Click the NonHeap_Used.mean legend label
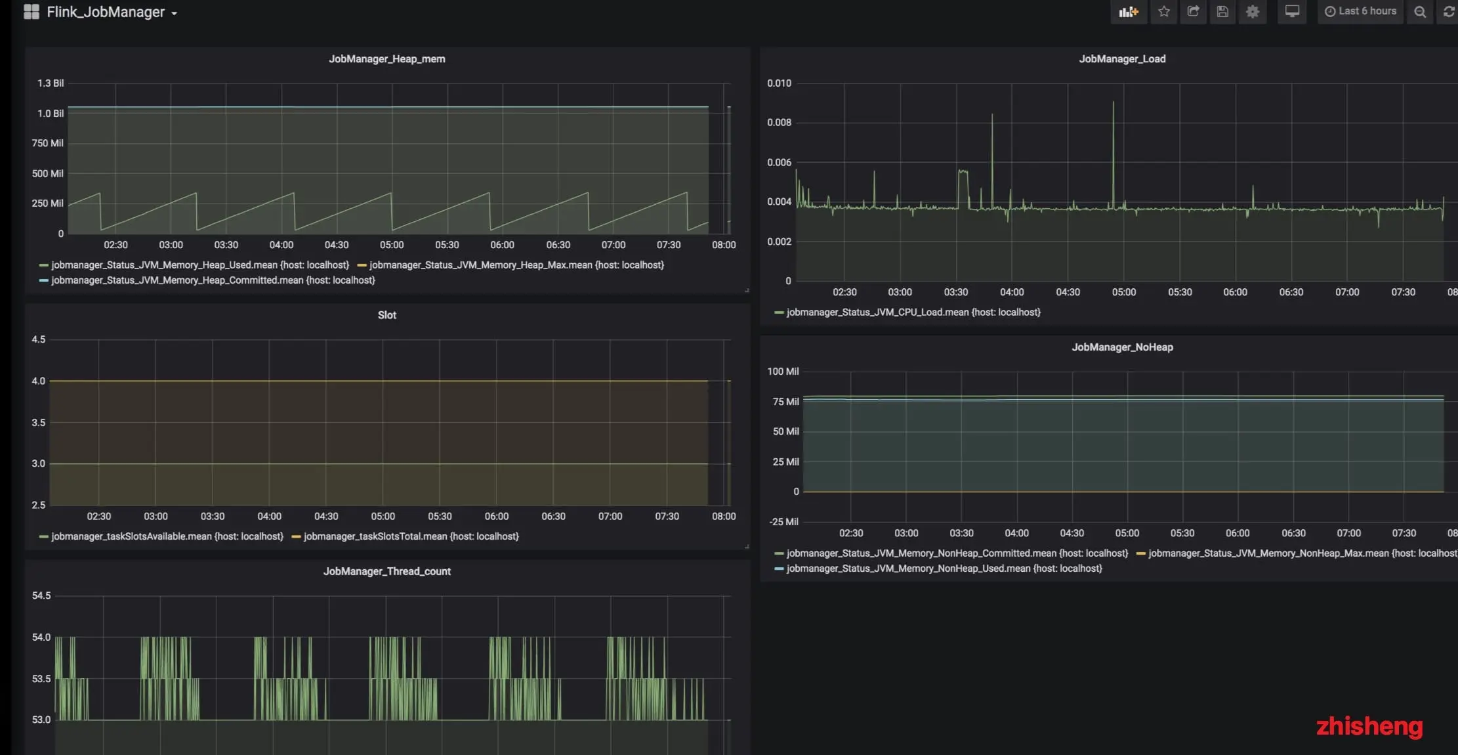Viewport: 1458px width, 755px height. coord(944,569)
